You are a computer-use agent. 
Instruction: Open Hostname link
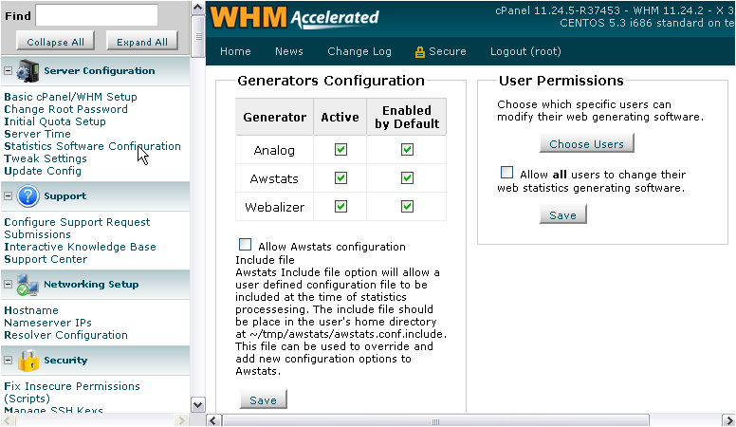point(31,310)
